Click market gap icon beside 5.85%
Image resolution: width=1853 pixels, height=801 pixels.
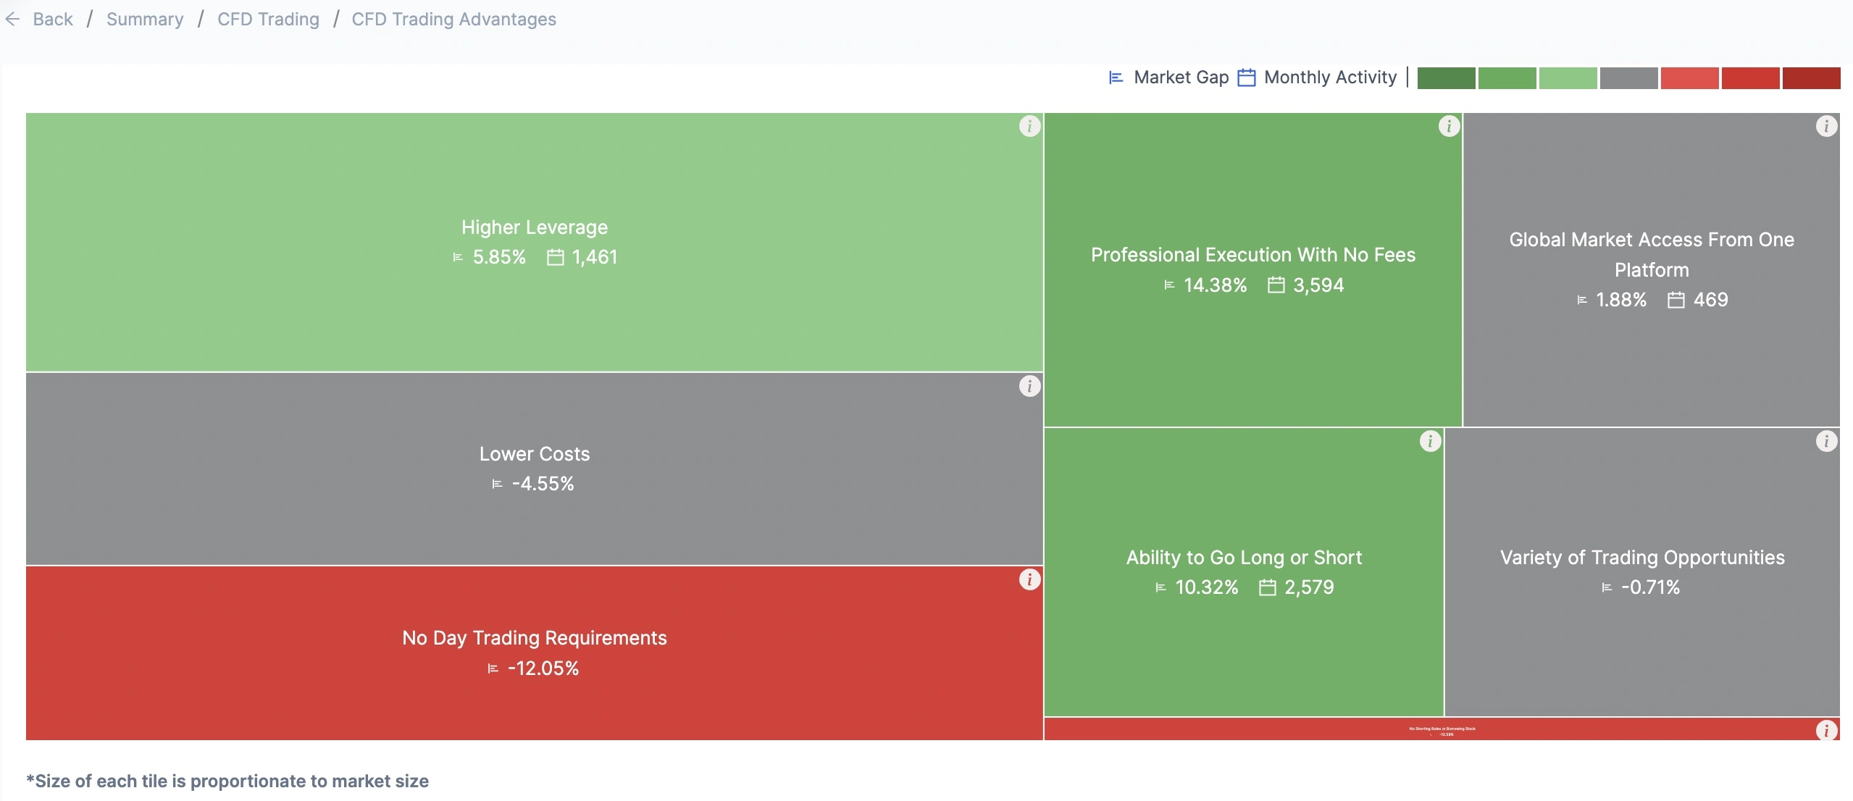coord(458,257)
